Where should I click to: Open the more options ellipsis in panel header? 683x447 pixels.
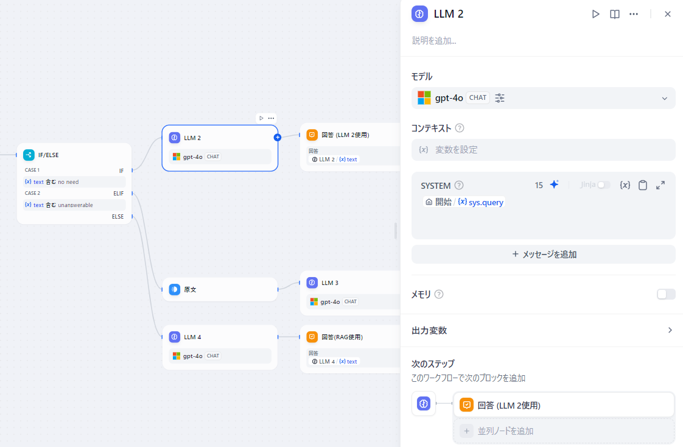click(634, 15)
